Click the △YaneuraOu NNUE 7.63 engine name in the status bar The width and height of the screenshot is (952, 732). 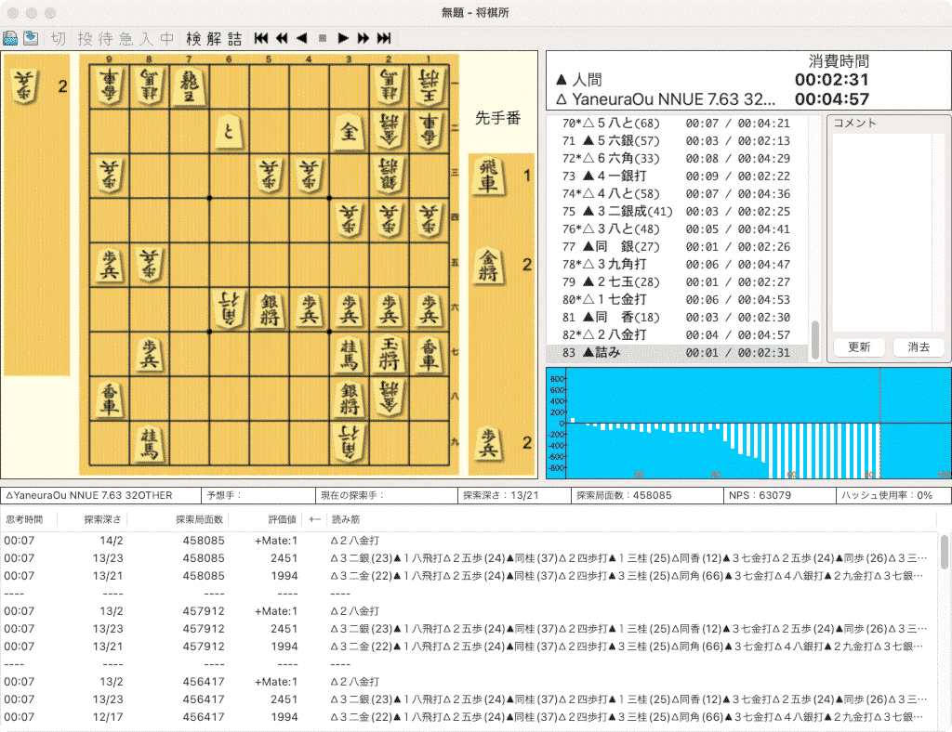pos(100,495)
